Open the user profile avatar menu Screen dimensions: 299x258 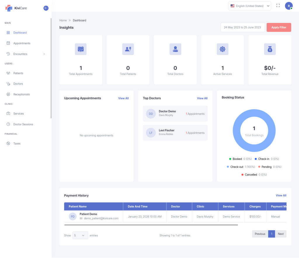[x=288, y=6]
